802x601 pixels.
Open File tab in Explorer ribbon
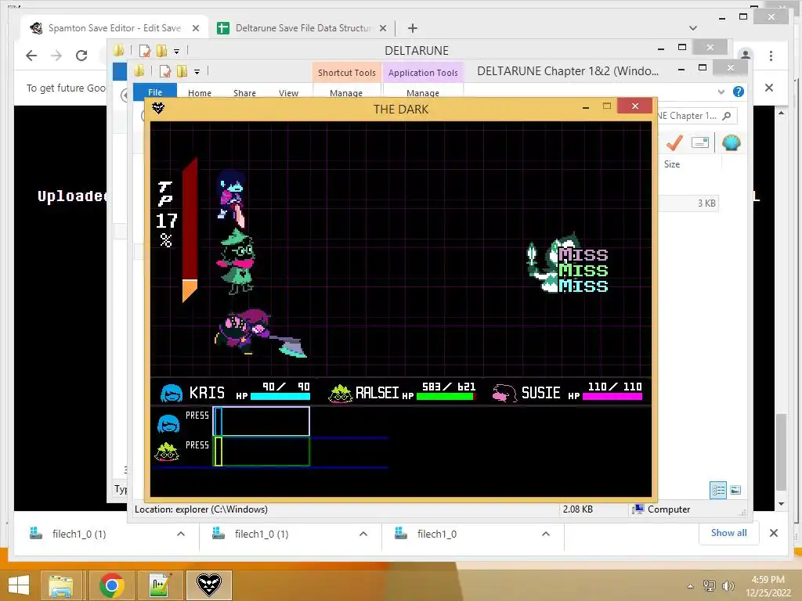(155, 92)
